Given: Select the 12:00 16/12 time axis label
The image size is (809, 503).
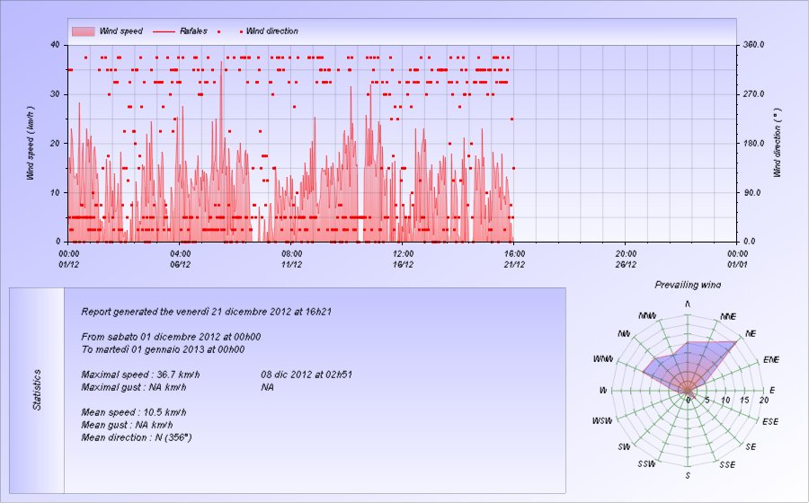Looking at the screenshot, I should tap(403, 260).
